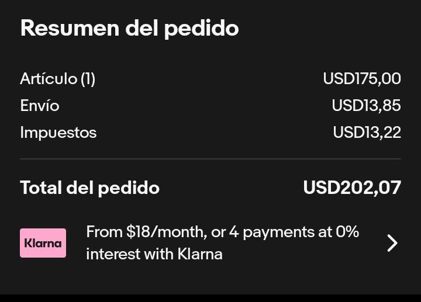421x302 pixels.
Task: Click "From $18/month" in Klarna offer
Action: pyautogui.click(x=147, y=232)
